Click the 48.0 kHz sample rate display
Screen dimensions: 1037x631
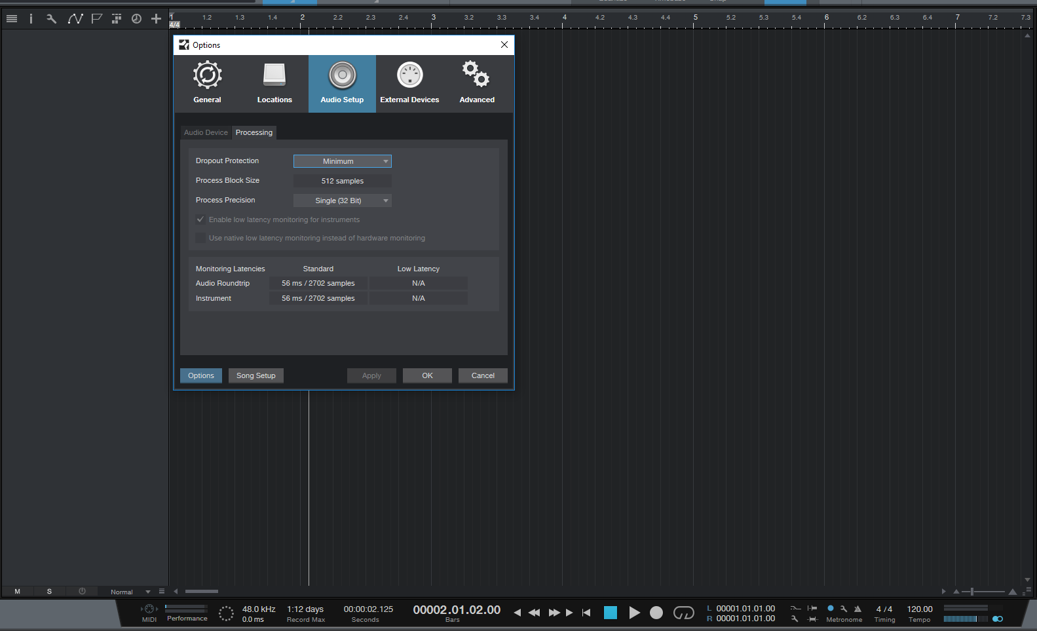[259, 609]
